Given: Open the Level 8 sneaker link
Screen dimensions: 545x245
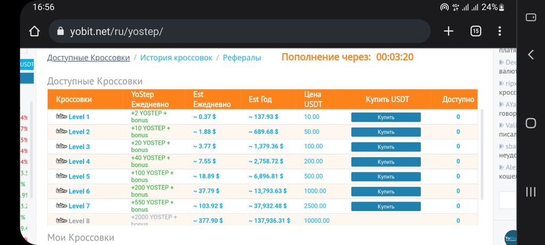Looking at the screenshot, I should (x=79, y=221).
